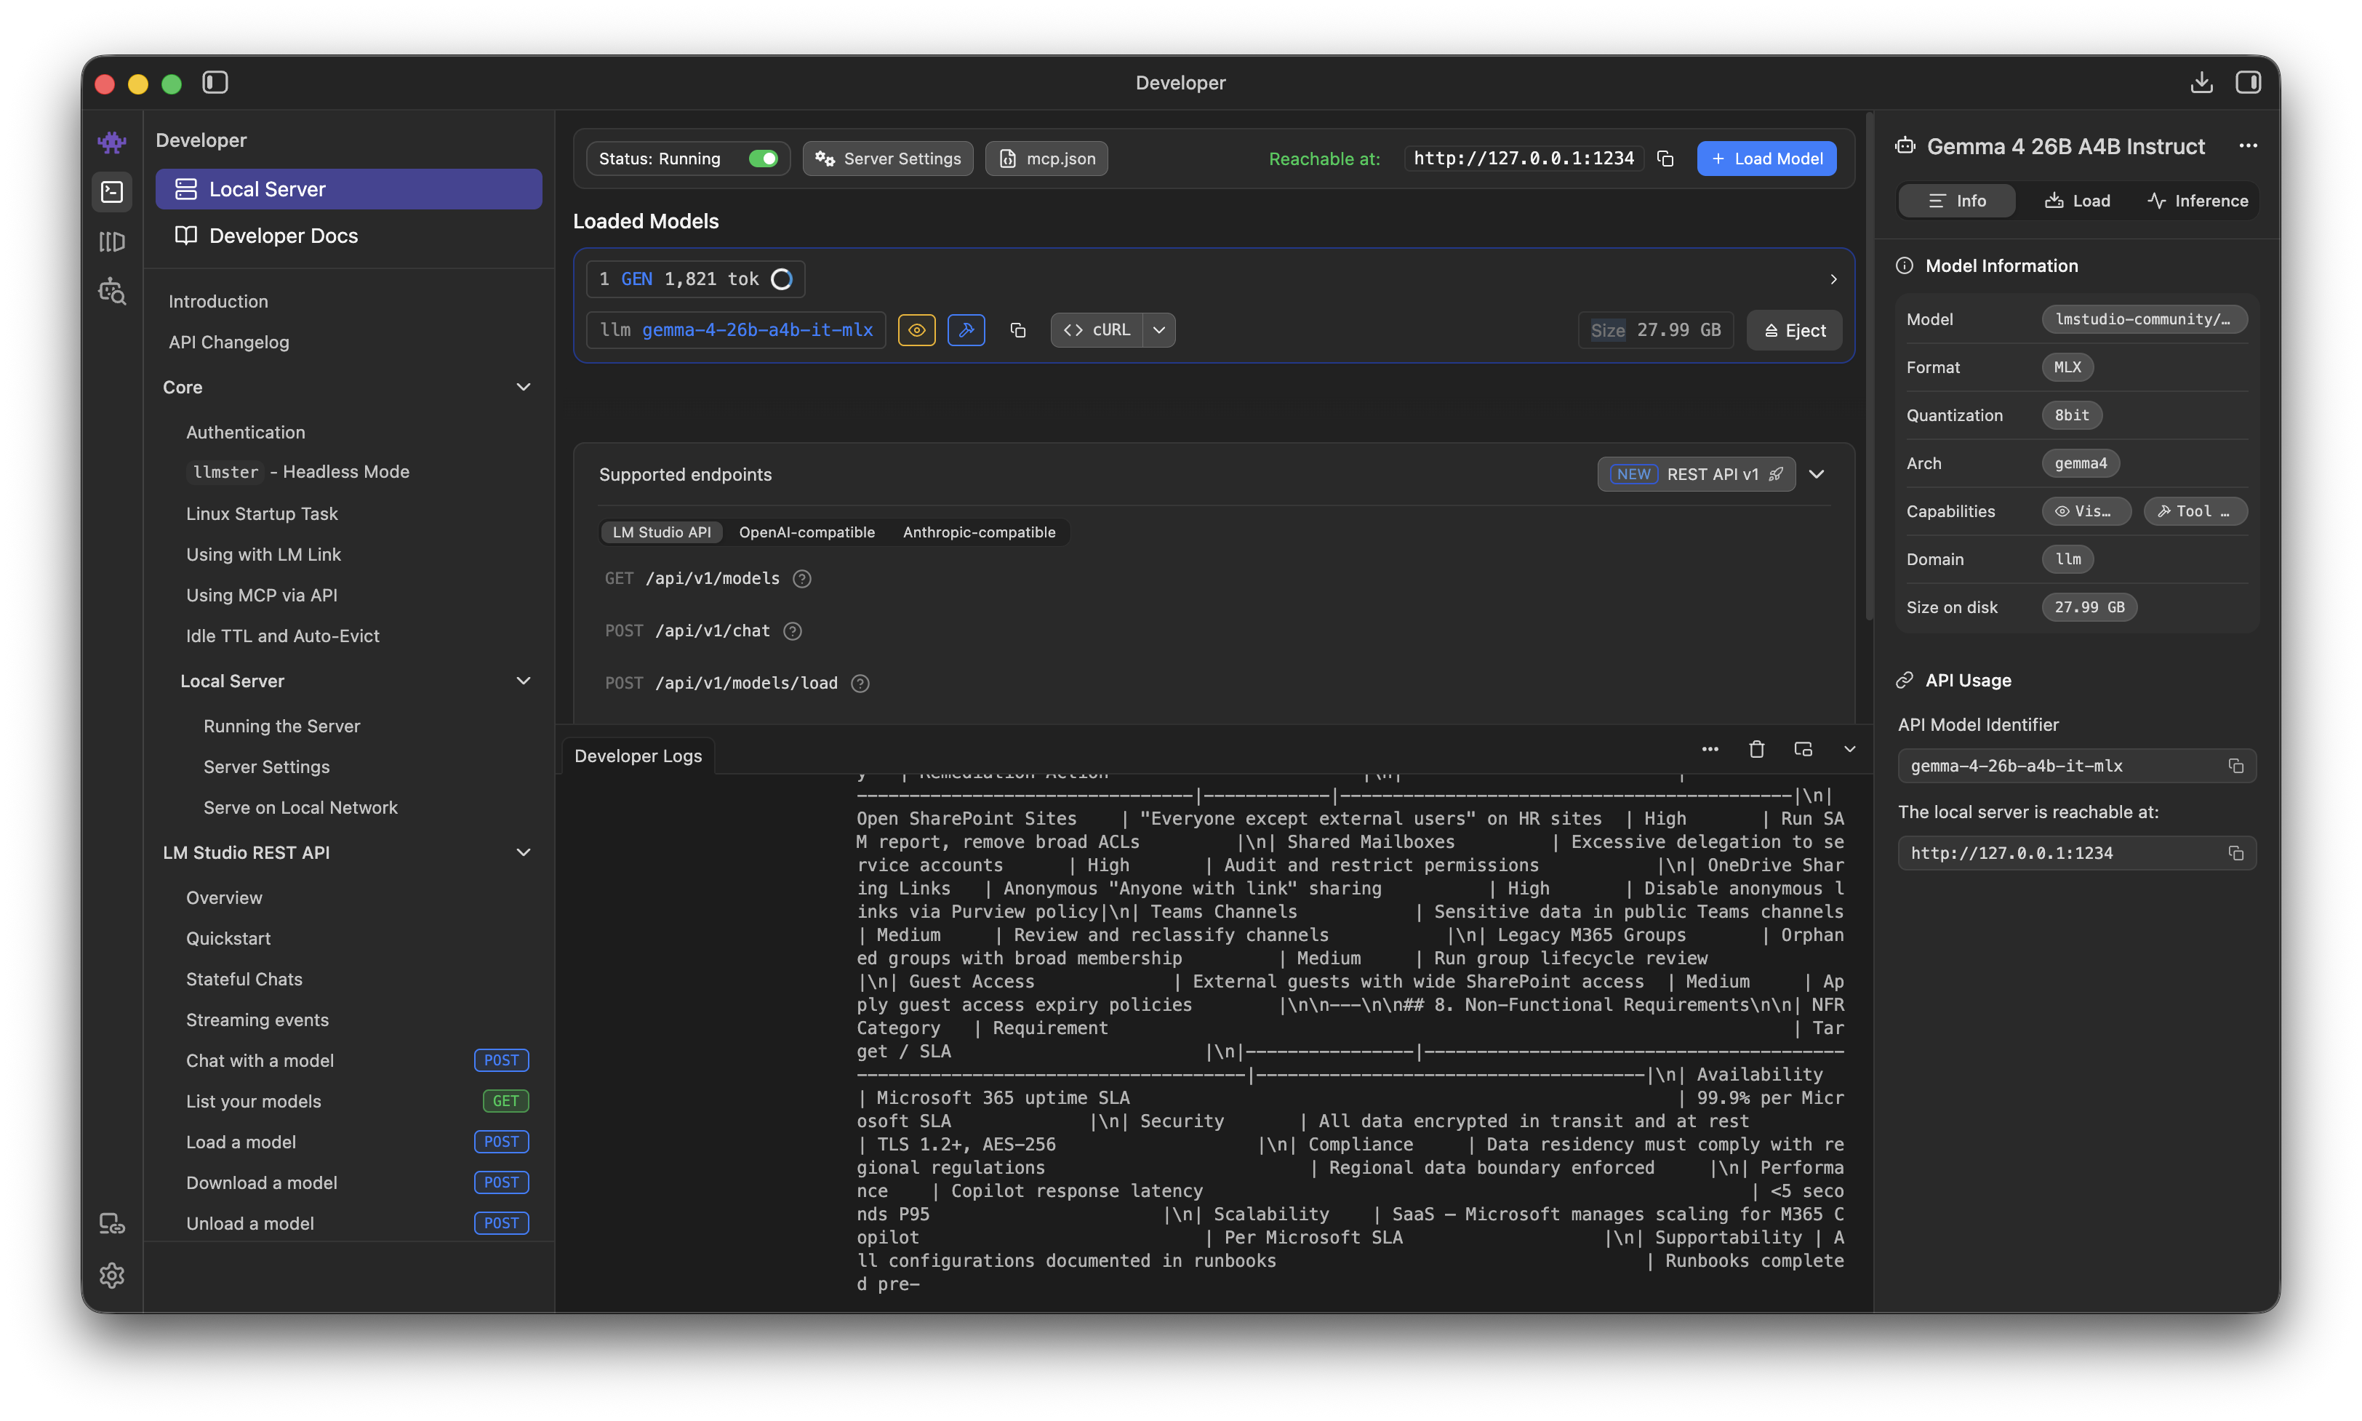Click the gemma-4-26b-a4b-it-mlx model name link
This screenshot has height=1421, width=2362.
(757, 330)
